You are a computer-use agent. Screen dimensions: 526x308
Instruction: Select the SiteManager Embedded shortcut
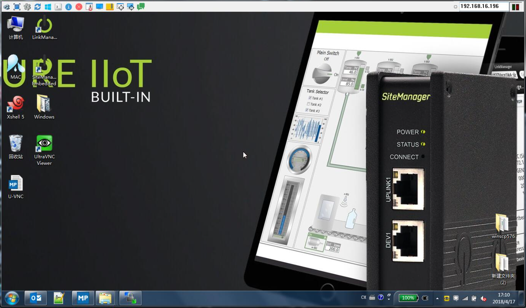point(44,71)
